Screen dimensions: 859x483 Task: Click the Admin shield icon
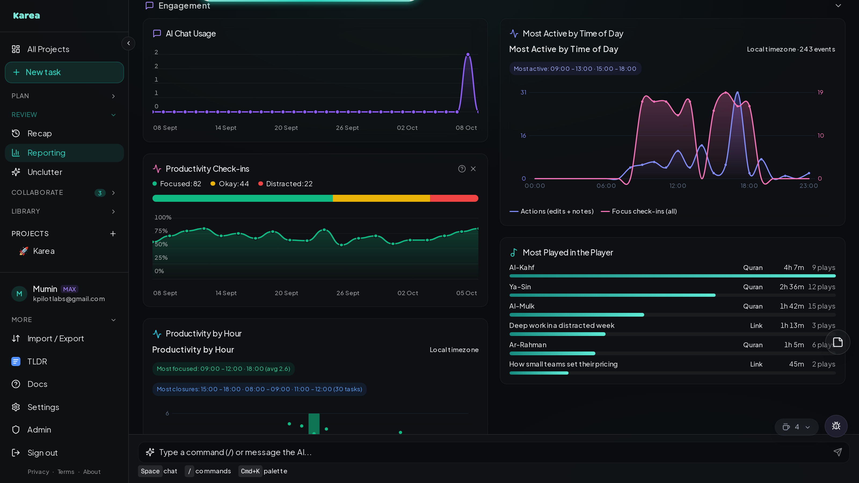point(16,430)
